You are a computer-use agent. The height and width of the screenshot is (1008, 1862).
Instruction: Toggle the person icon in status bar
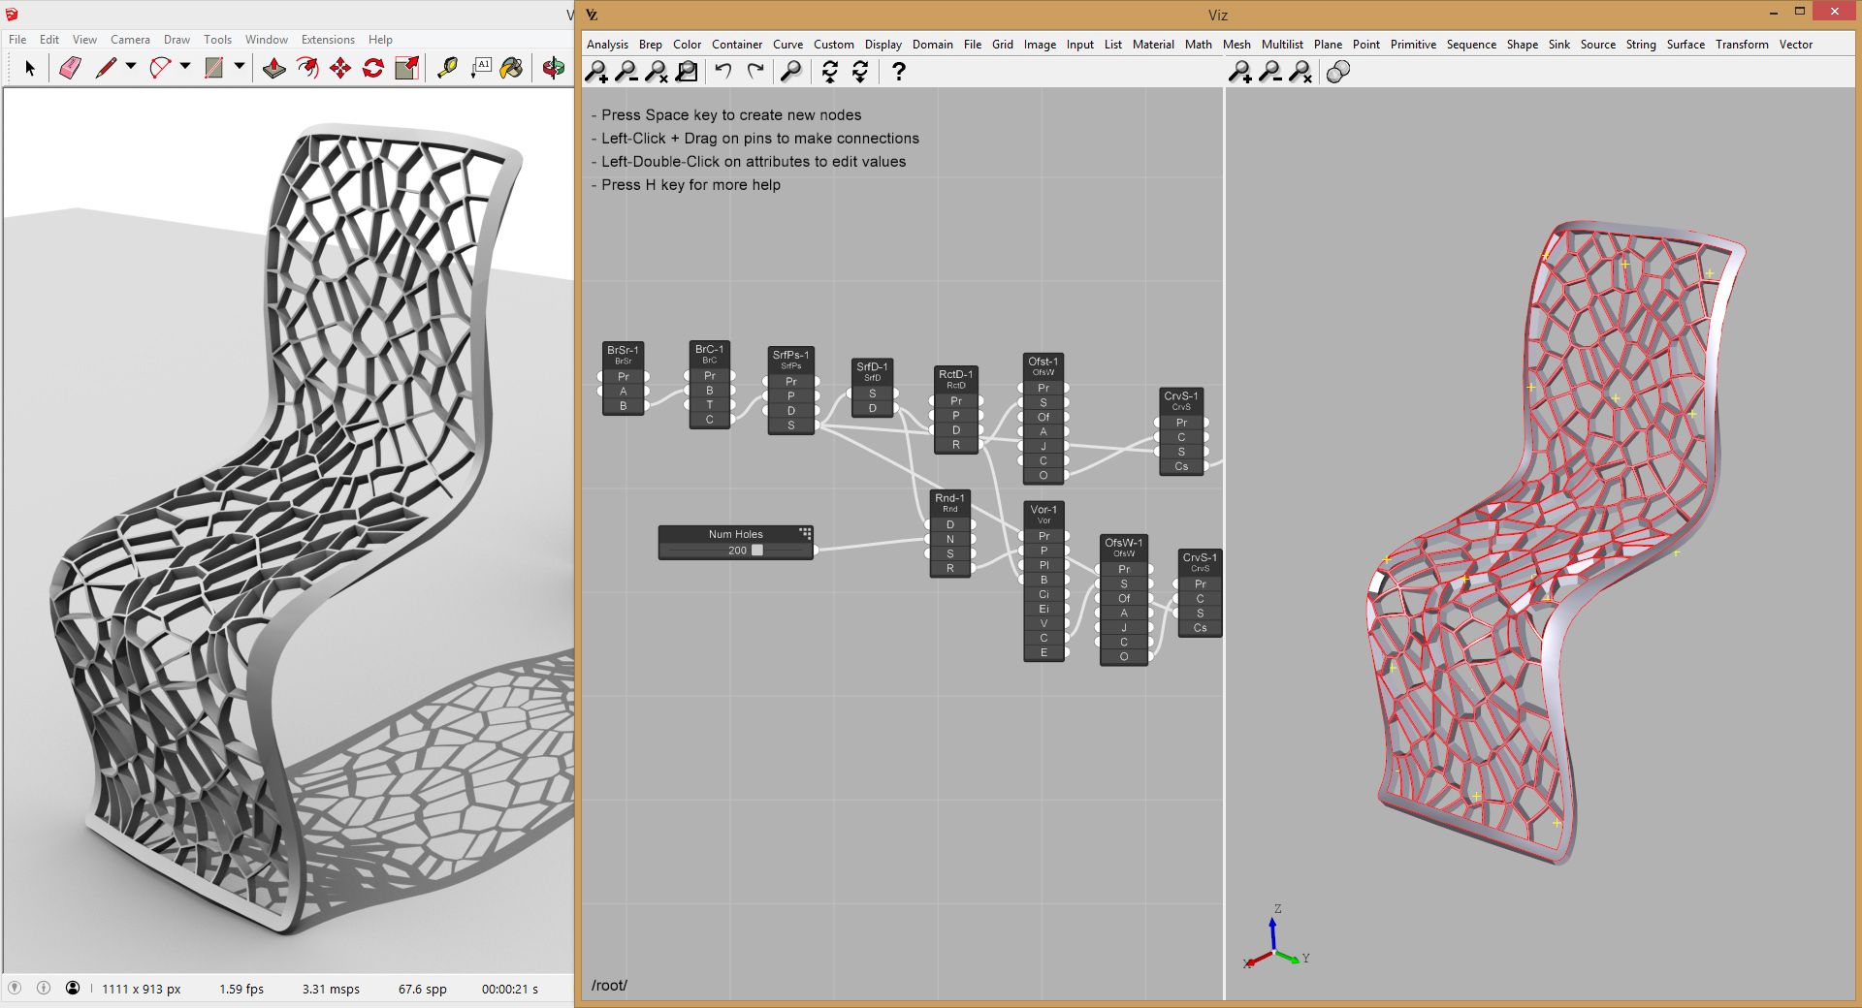(x=73, y=988)
